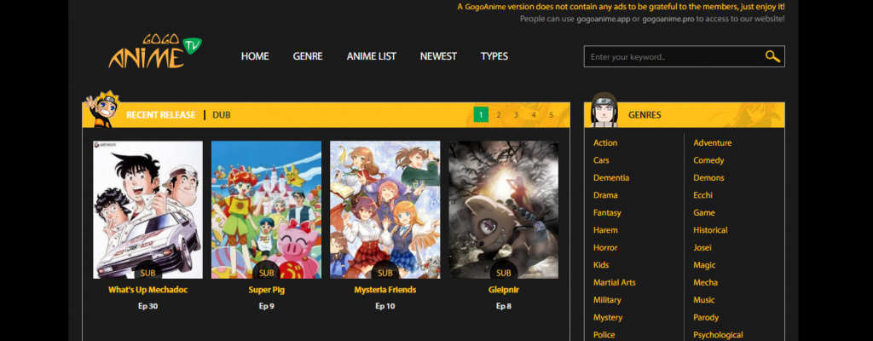873x341 pixels.
Task: Select the Drama genre
Action: tap(605, 195)
